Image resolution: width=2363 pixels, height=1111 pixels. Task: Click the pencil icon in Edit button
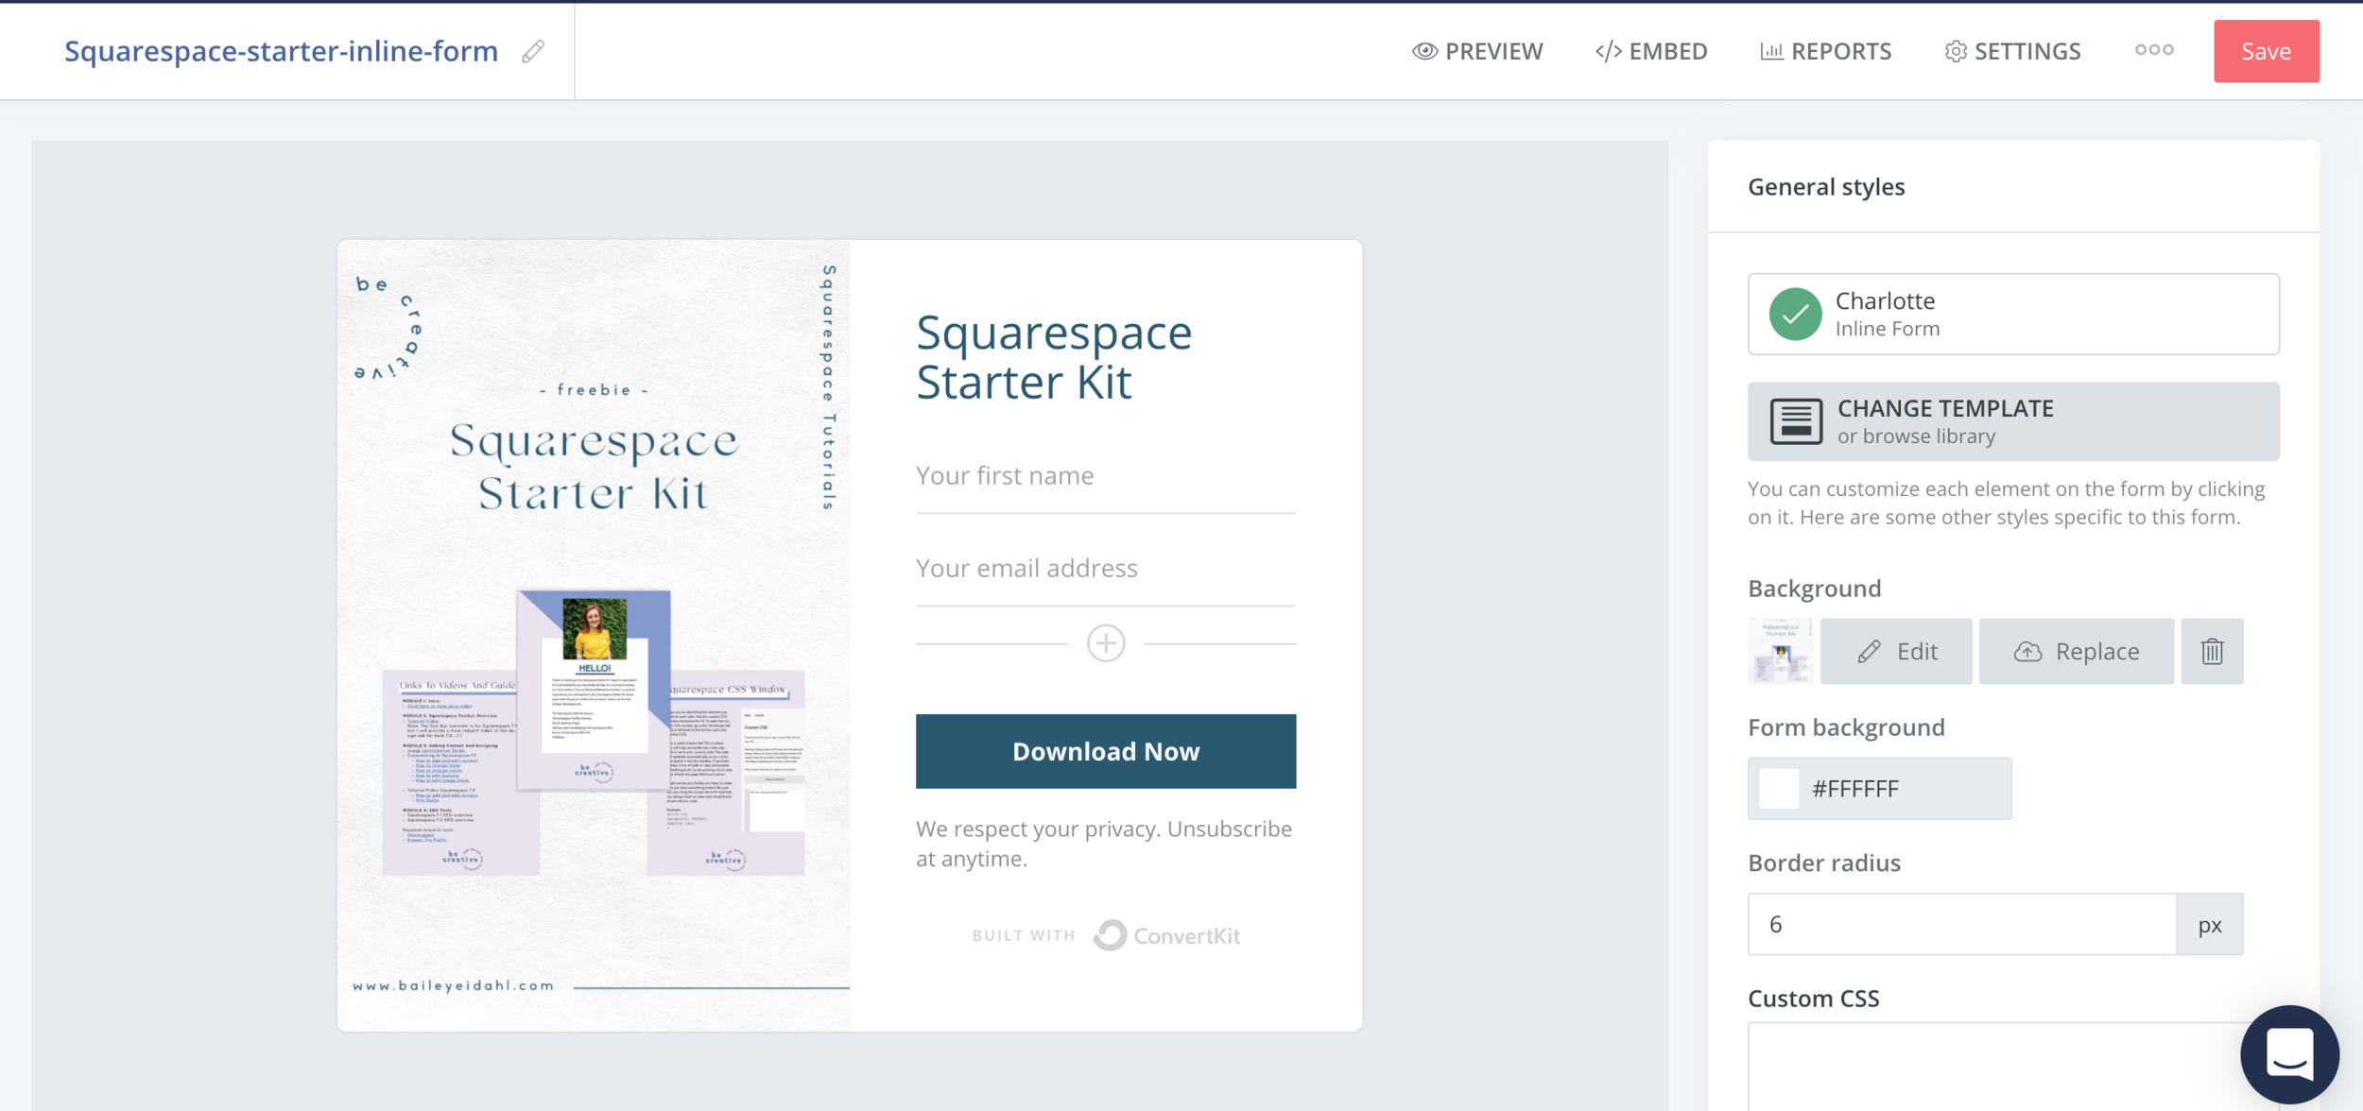[1869, 651]
